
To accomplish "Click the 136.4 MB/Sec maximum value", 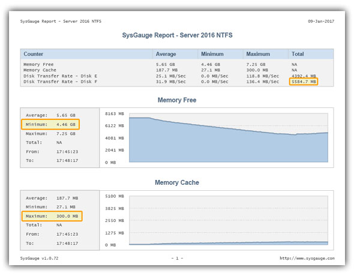I will [262, 82].
